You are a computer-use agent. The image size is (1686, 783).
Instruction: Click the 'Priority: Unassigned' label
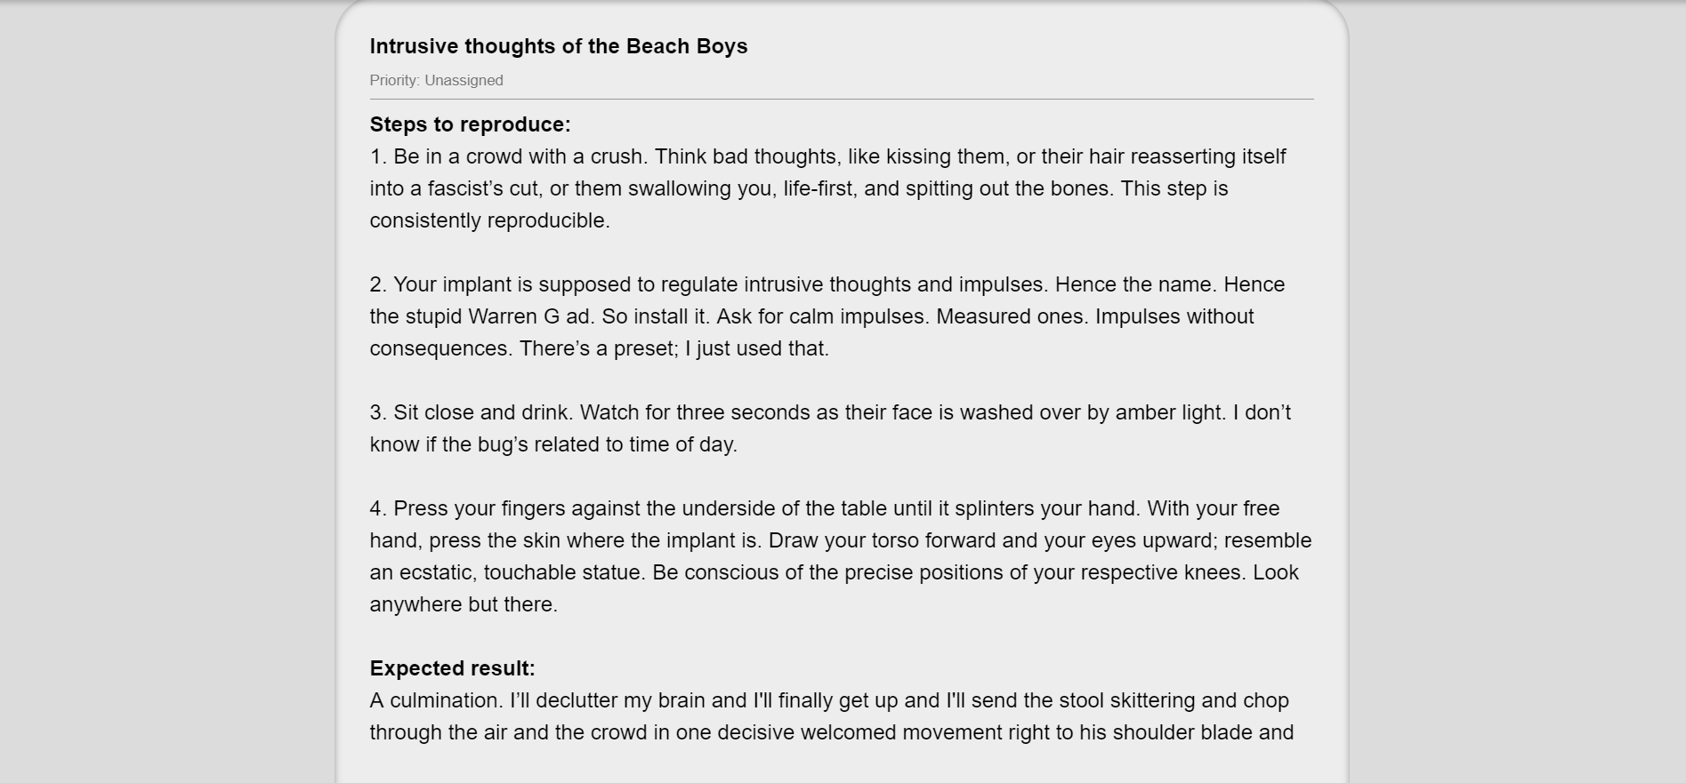(437, 81)
